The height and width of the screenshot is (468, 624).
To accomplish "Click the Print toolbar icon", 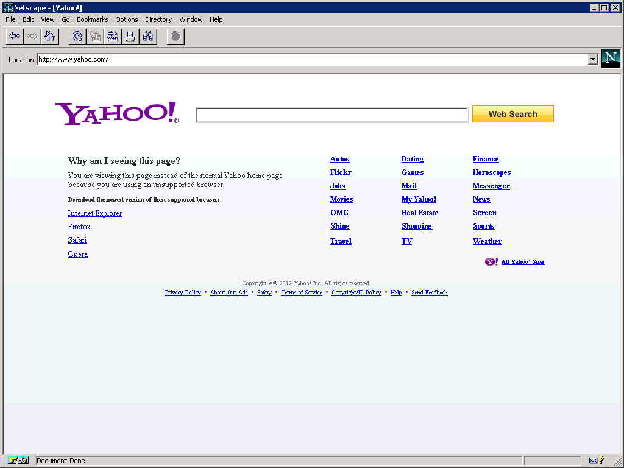I will (x=130, y=37).
